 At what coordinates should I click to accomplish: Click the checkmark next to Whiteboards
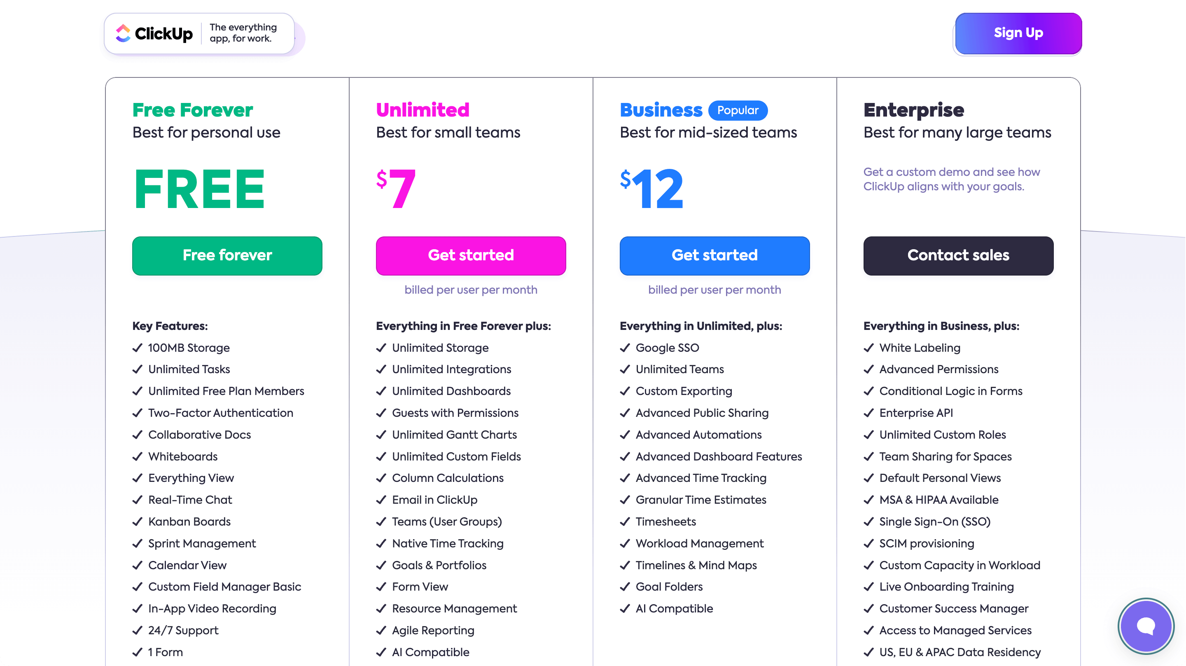tap(138, 456)
